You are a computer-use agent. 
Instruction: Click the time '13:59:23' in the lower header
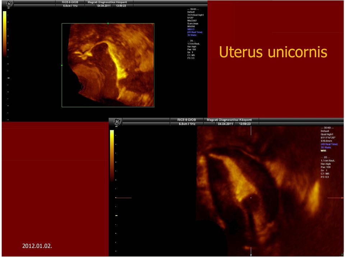click(x=245, y=124)
